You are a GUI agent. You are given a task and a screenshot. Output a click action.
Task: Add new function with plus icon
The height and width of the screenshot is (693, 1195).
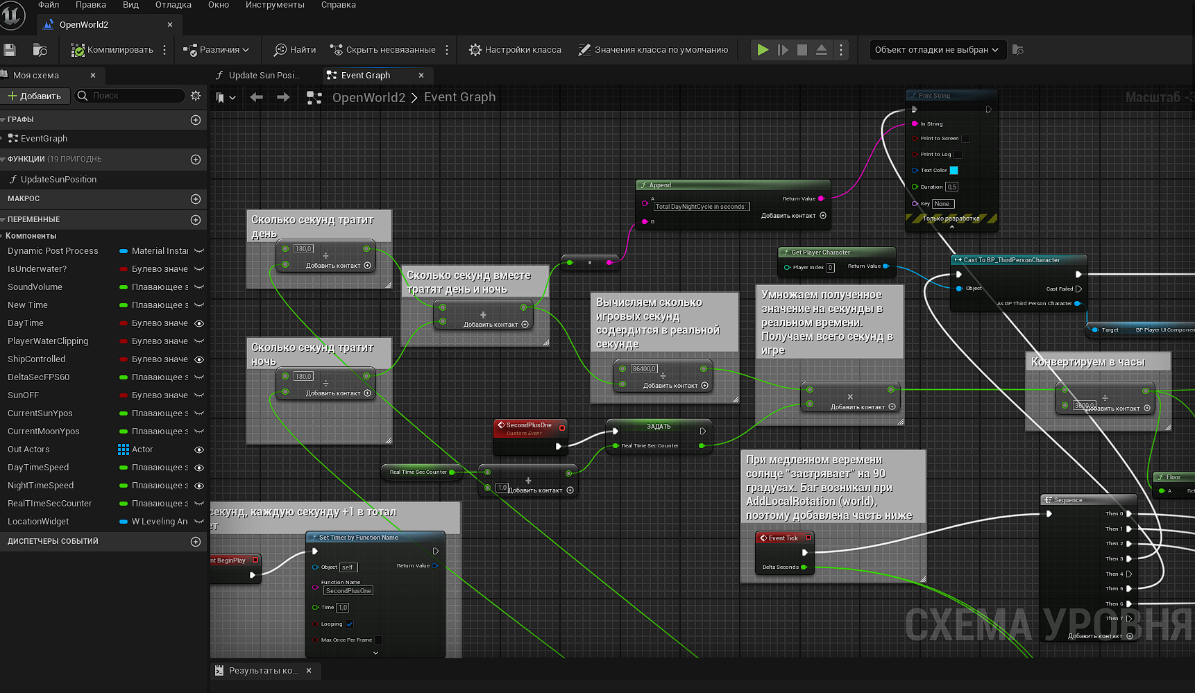[x=196, y=160]
